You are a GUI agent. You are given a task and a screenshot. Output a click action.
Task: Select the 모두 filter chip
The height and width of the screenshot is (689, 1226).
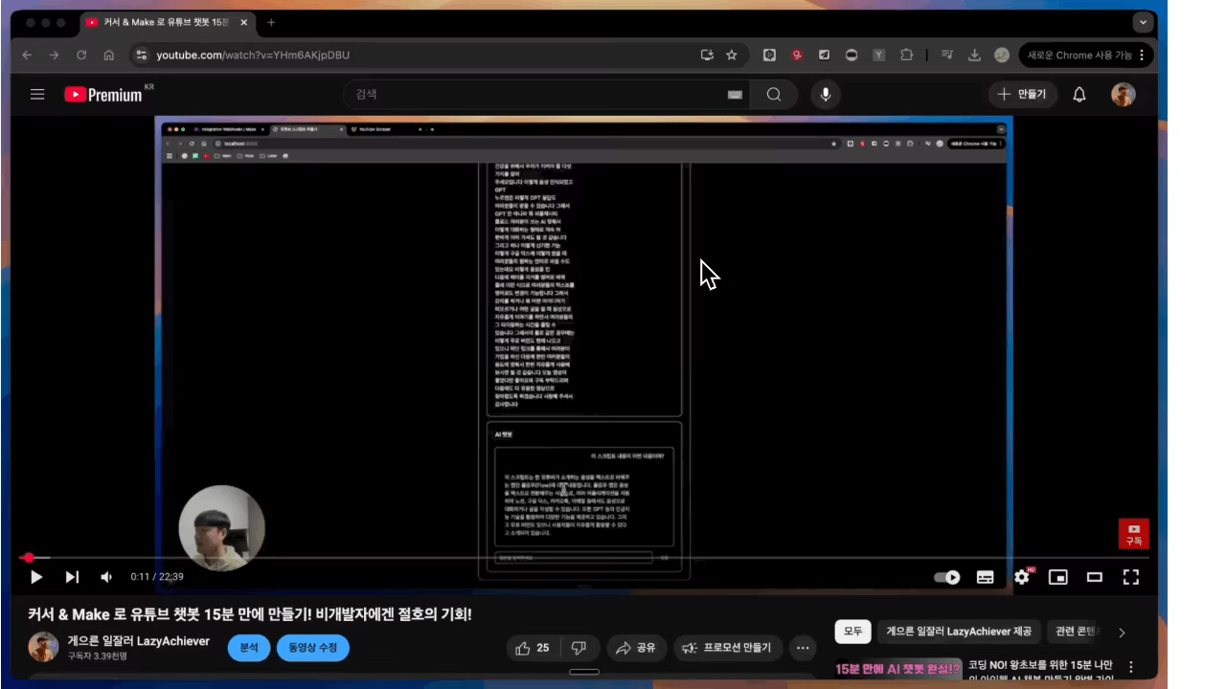tap(852, 632)
